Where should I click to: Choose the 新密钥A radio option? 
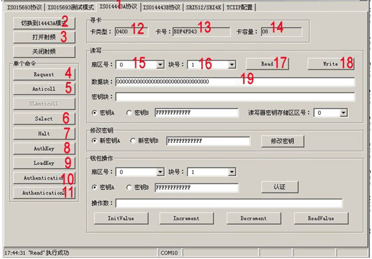[95, 141]
